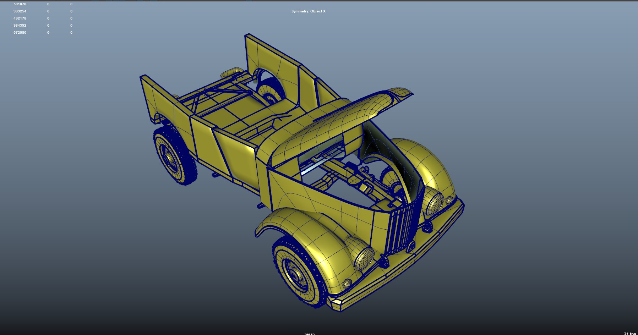
Task: Select the rear-left wheel of the car
Action: (x=175, y=155)
